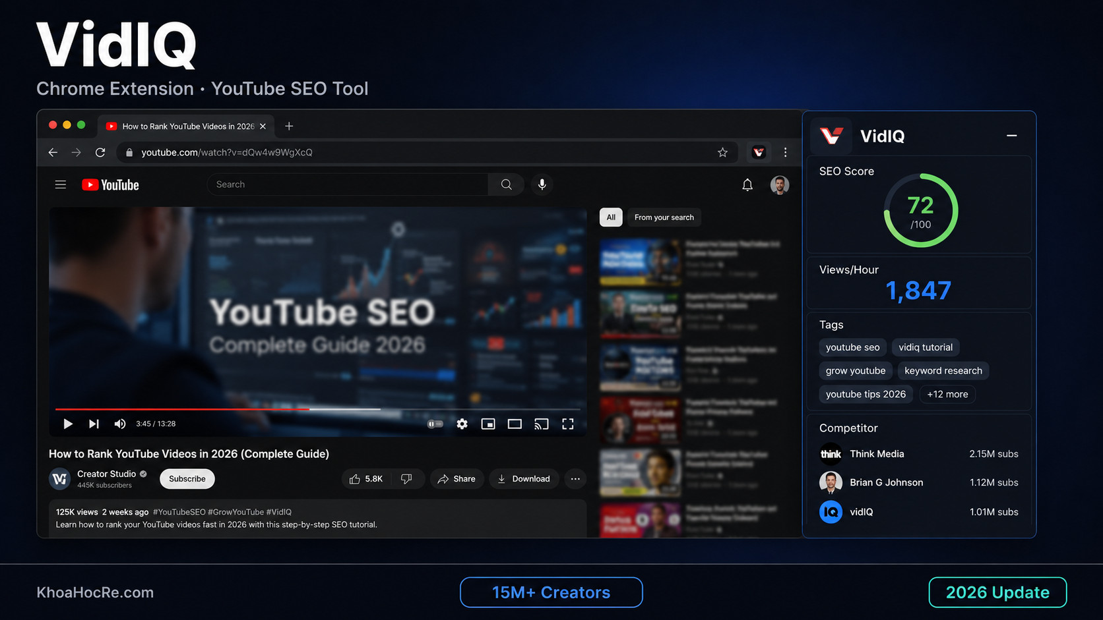Select the vidiq tutorial tag
This screenshot has height=620, width=1103.
926,347
